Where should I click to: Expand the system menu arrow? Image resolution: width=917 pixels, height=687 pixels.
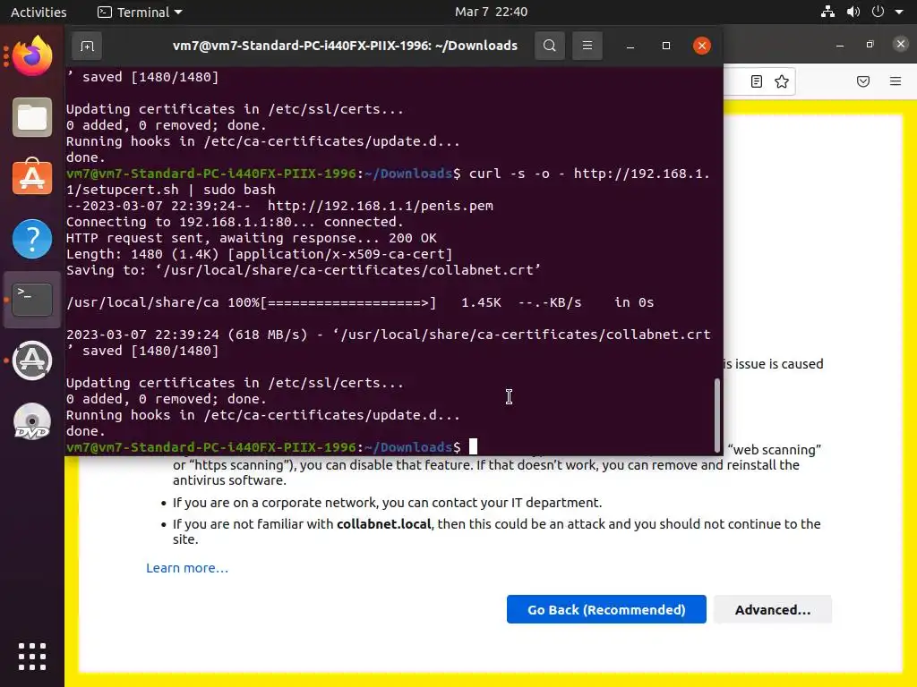click(x=899, y=13)
